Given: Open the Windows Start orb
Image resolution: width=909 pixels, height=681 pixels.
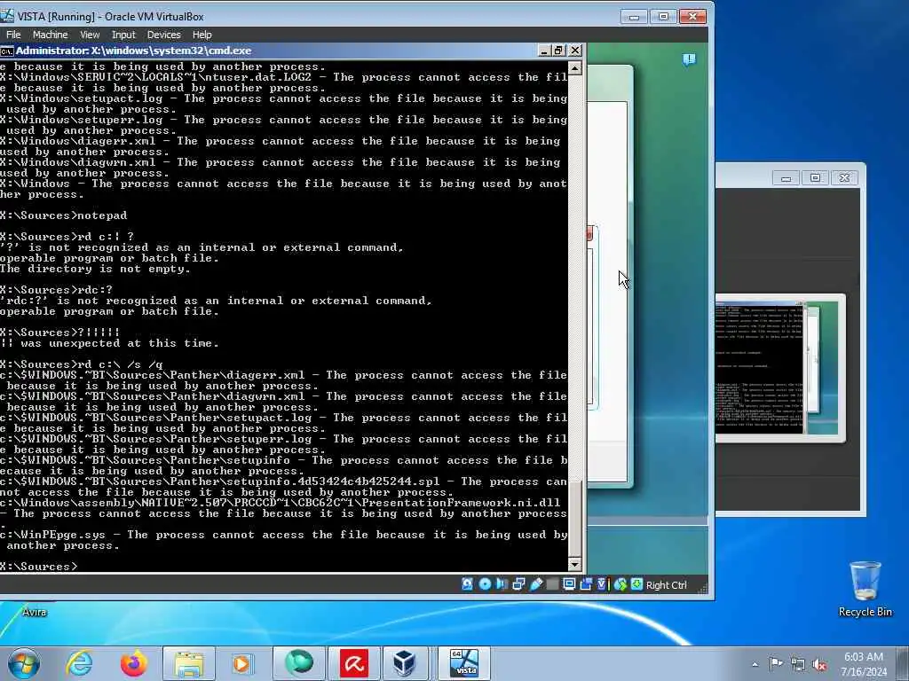Looking at the screenshot, I should click(x=24, y=663).
